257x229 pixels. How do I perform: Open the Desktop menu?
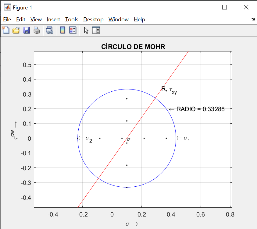[93, 19]
